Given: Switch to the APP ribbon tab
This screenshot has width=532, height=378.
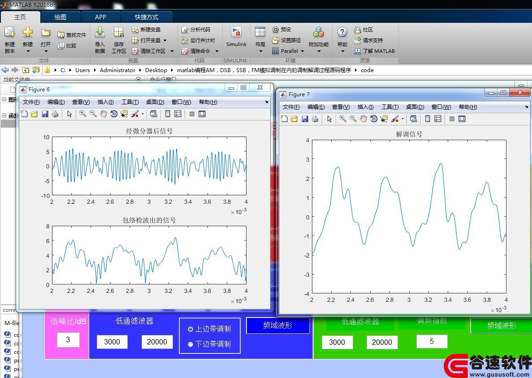Looking at the screenshot, I should point(100,17).
